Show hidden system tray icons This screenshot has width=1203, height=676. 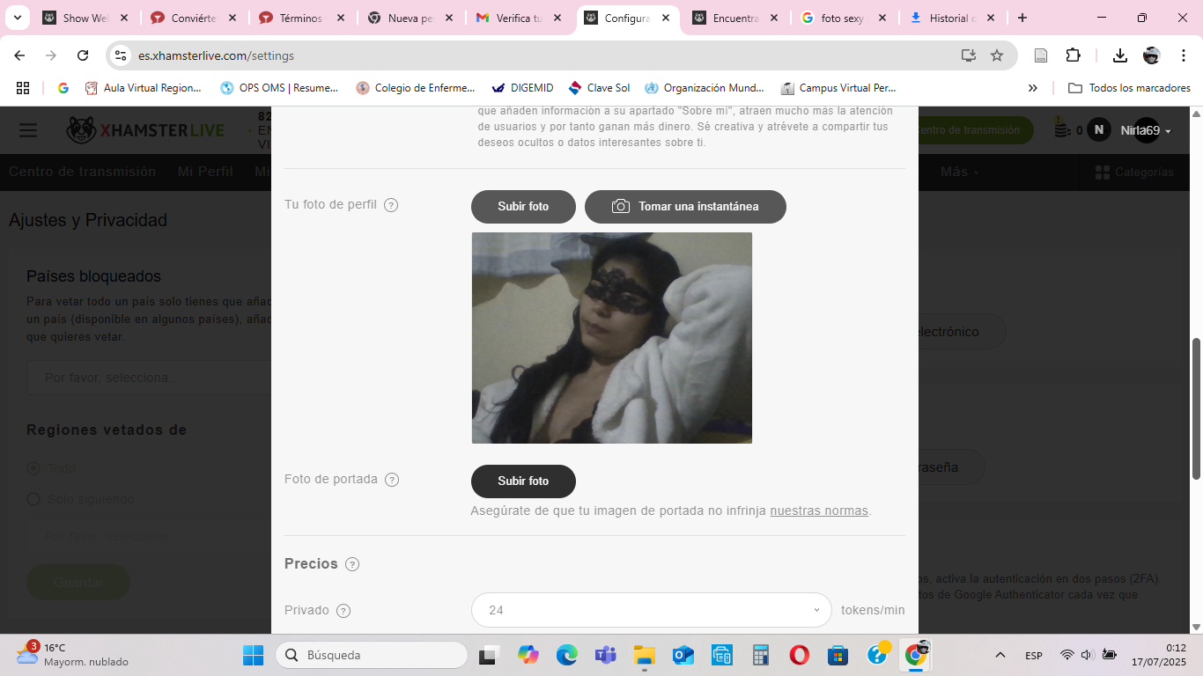pyautogui.click(x=1000, y=655)
